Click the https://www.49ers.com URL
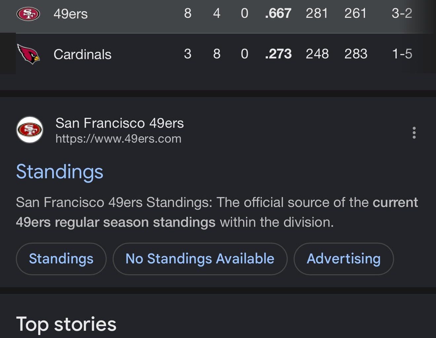 pos(118,139)
